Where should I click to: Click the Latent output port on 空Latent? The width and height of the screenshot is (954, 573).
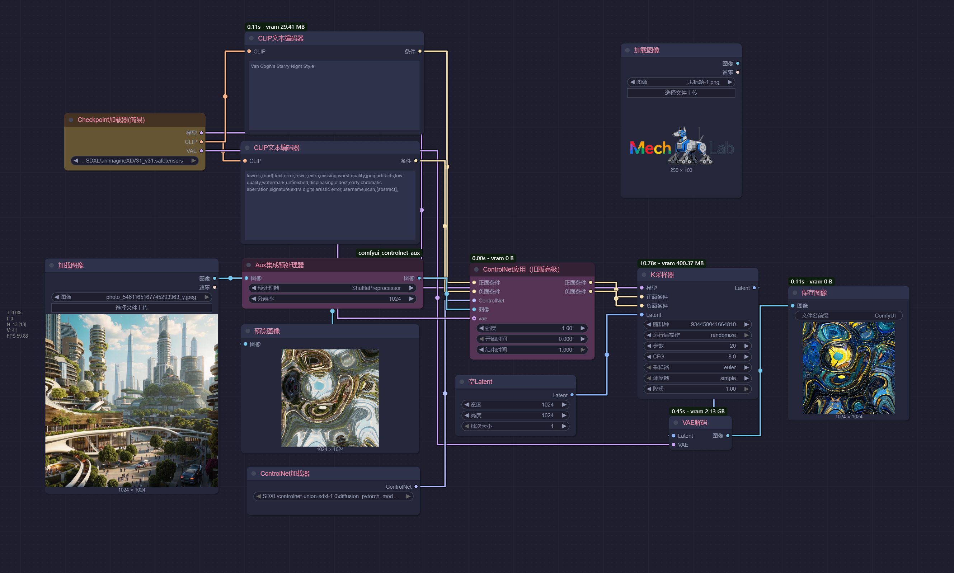click(x=572, y=395)
